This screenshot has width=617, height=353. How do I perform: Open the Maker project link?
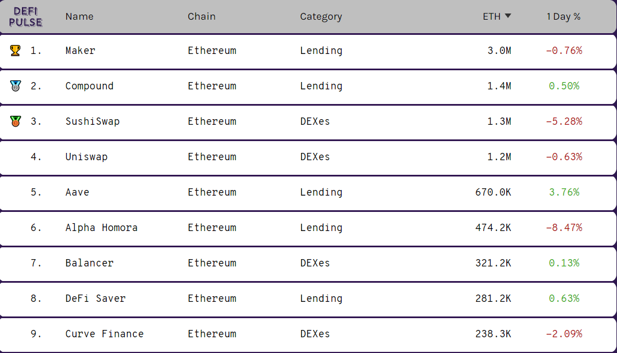tap(80, 51)
